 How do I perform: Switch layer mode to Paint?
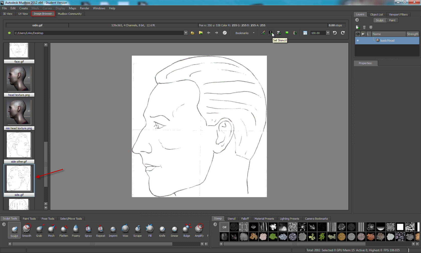(x=392, y=20)
